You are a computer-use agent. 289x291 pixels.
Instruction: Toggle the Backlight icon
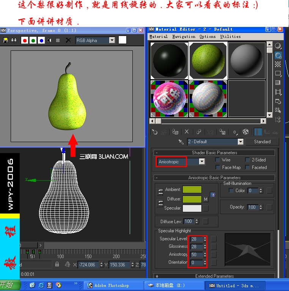[x=278, y=55]
